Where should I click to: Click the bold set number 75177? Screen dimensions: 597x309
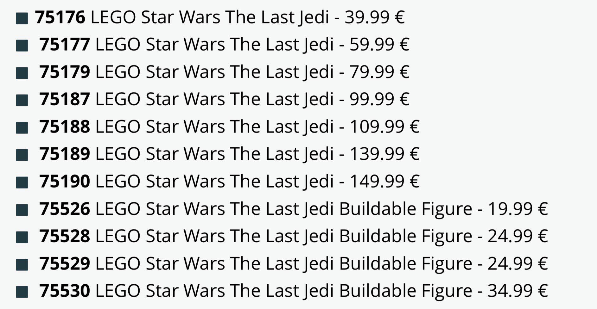[65, 44]
